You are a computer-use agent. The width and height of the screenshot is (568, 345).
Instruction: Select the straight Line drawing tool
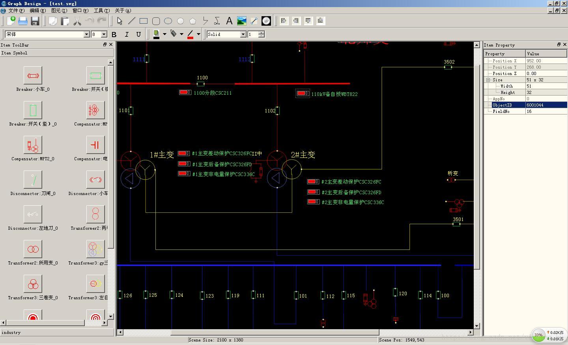131,21
